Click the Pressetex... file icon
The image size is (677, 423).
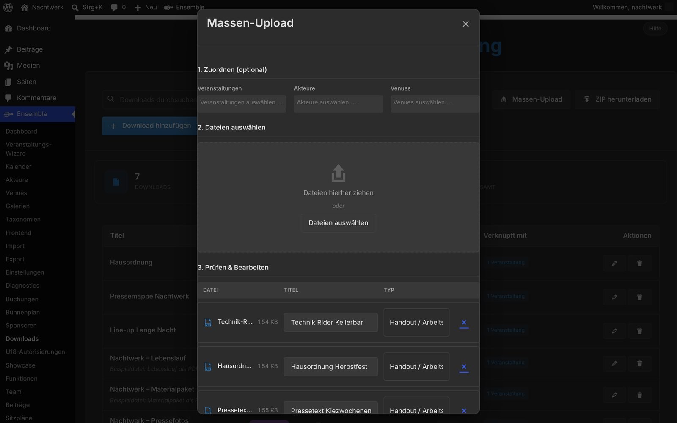pos(208,410)
